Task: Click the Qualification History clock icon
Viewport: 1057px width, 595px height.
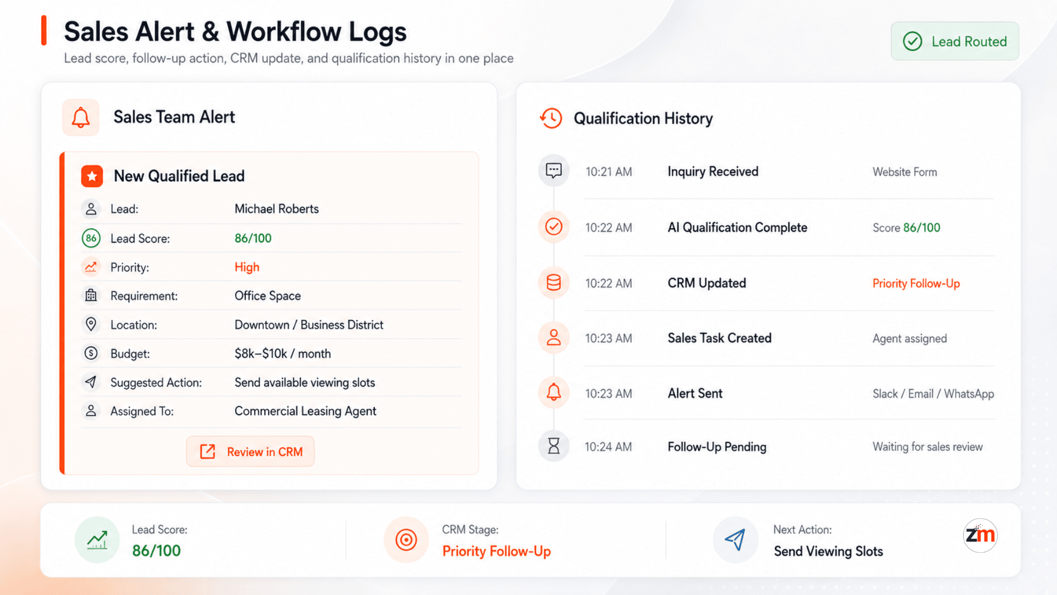Action: point(551,118)
